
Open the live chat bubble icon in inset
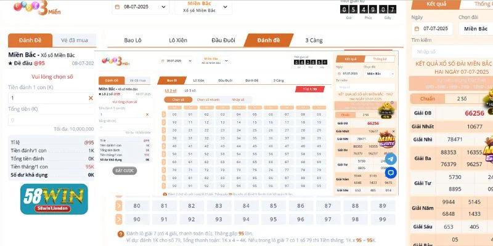pos(391,173)
